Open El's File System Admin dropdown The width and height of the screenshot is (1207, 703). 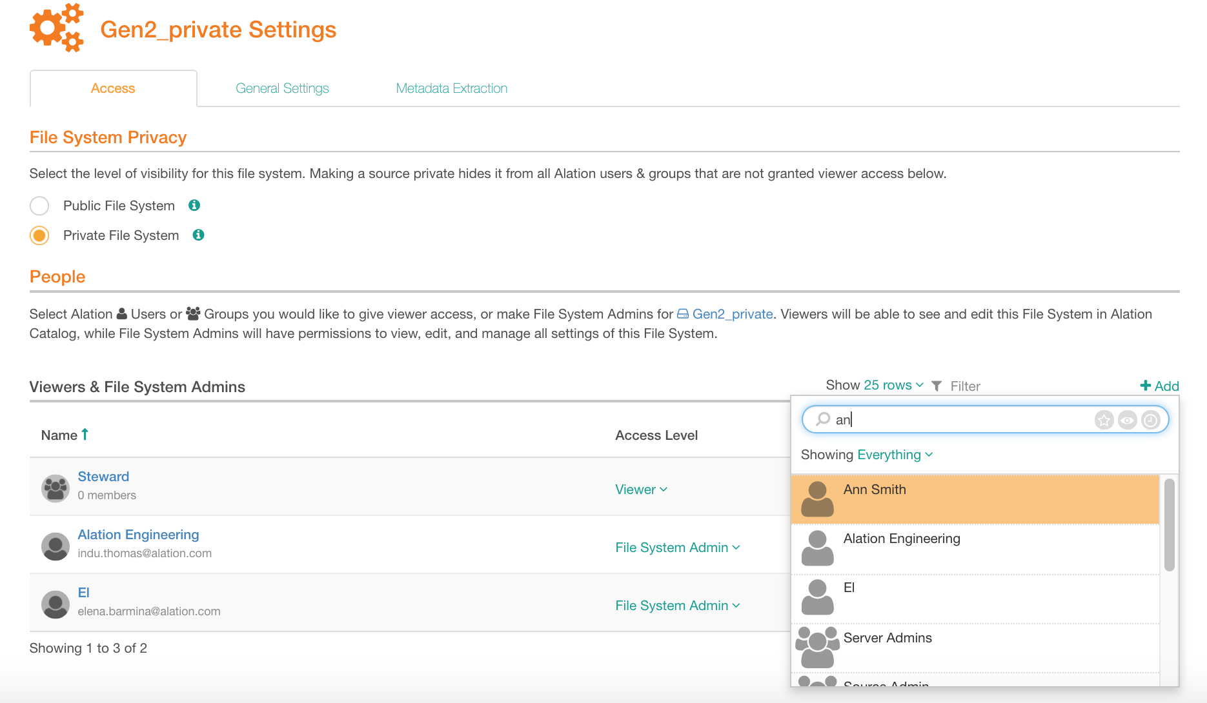tap(678, 606)
